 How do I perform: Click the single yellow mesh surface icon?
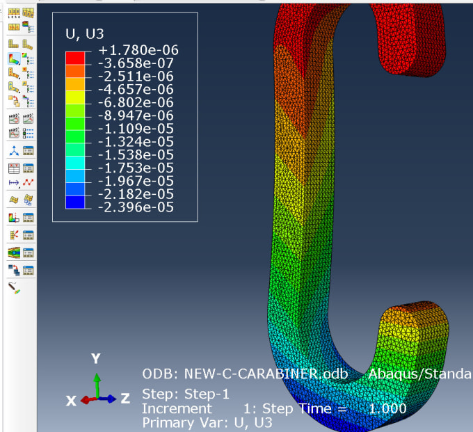click(14, 200)
